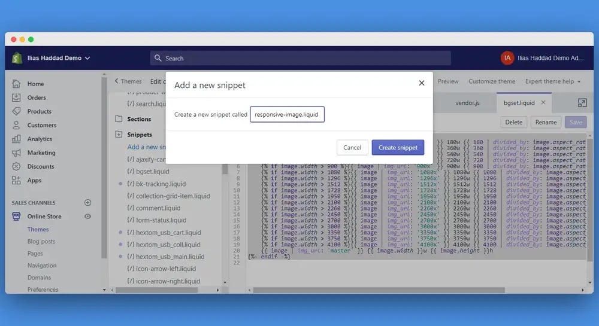Collapse the Snippets folder
Image resolution: width=599 pixels, height=326 pixels.
tap(119, 135)
